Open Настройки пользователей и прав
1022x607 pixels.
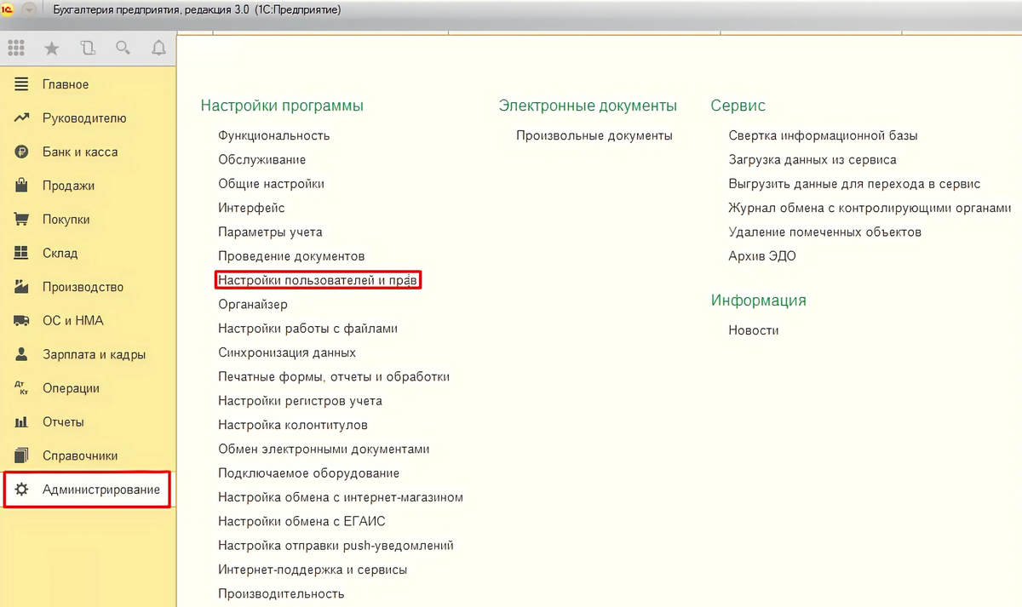(x=319, y=280)
